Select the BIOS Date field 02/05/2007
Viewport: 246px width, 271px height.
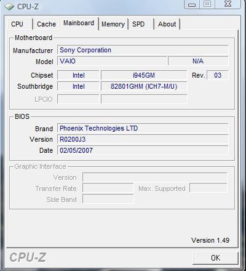pos(143,150)
